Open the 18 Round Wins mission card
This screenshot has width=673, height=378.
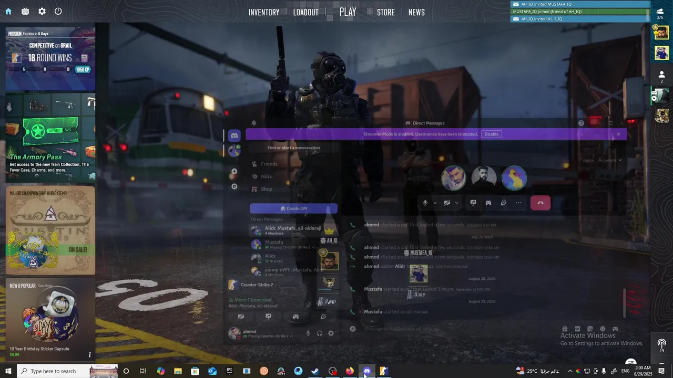(50, 59)
